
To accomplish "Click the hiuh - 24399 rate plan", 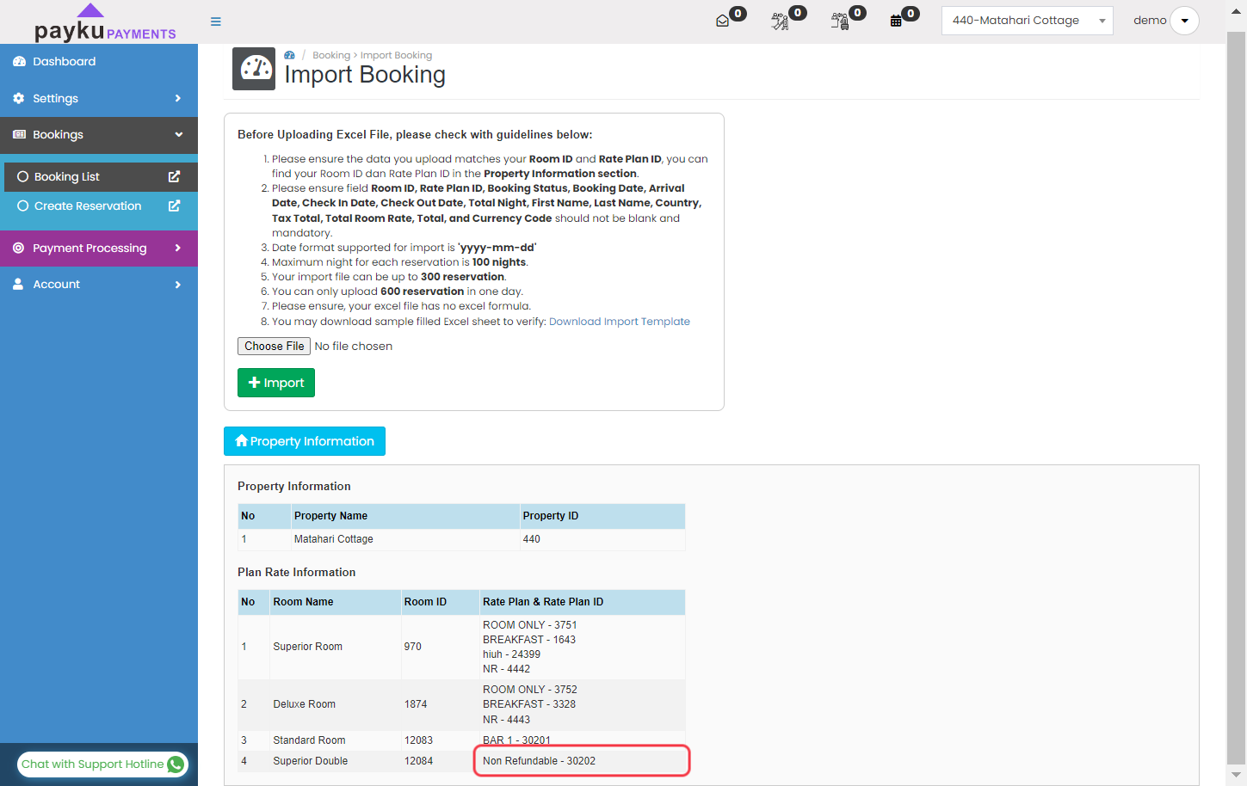I will pos(511,654).
